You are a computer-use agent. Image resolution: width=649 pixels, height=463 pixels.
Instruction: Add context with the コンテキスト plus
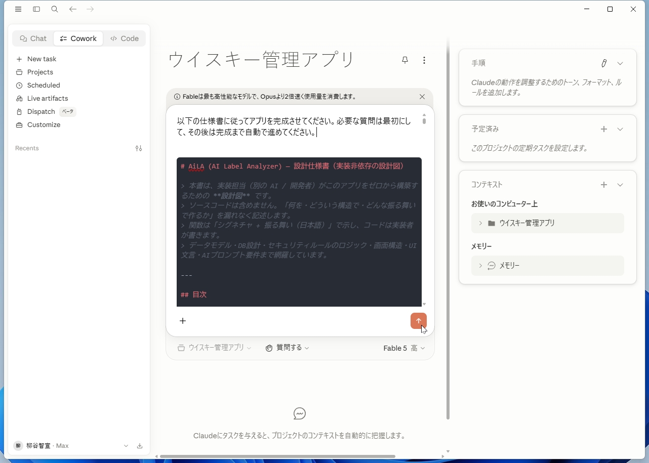pyautogui.click(x=604, y=185)
